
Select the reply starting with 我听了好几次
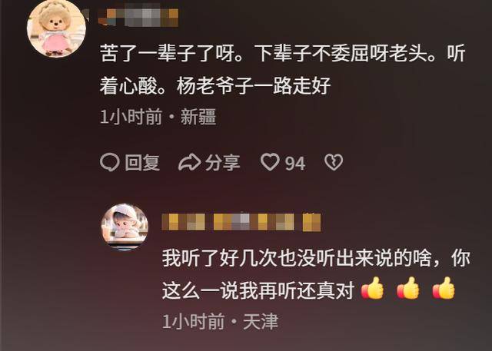click(316, 274)
